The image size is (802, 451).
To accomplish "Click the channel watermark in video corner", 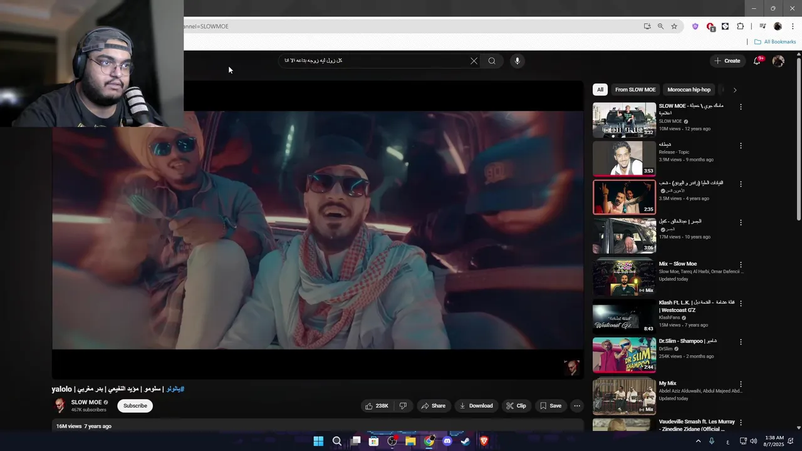I will (x=571, y=368).
